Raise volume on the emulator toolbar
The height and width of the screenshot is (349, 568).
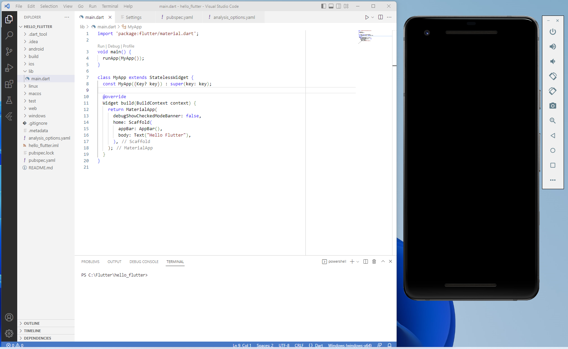(x=553, y=47)
